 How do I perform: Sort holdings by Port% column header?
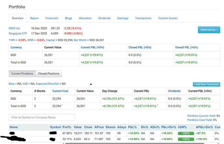[67, 127]
